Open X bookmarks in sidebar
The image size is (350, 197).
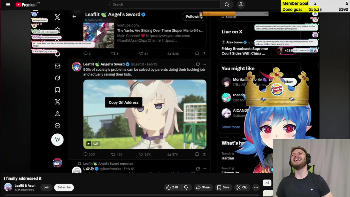57,90
